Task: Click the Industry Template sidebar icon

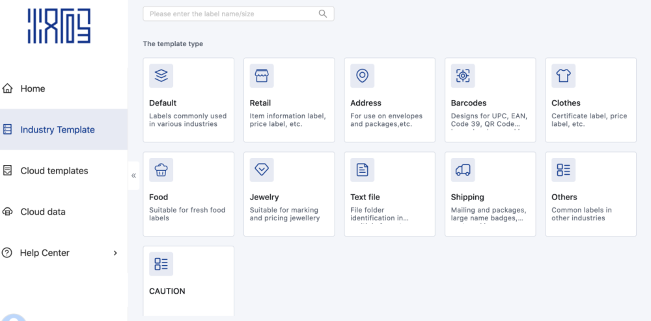Action: click(7, 129)
